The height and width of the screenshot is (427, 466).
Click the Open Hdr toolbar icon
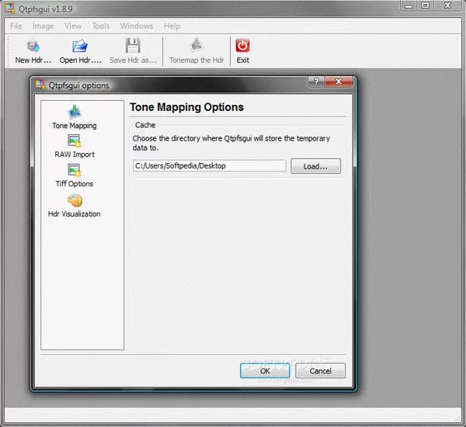pos(78,47)
